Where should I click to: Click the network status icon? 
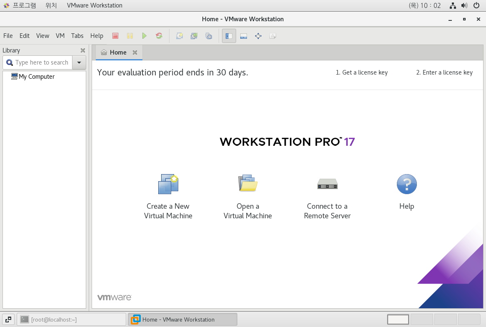[x=453, y=5]
